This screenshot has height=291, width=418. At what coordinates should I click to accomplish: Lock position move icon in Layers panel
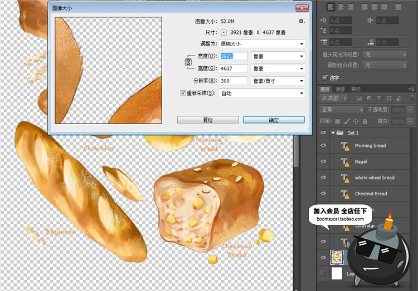356,121
